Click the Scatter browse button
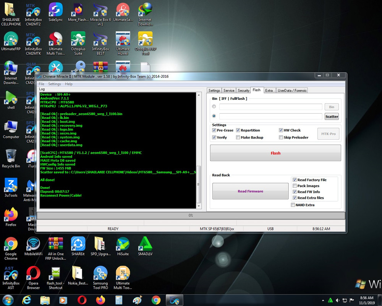The width and height of the screenshot is (382, 306). pyautogui.click(x=332, y=116)
